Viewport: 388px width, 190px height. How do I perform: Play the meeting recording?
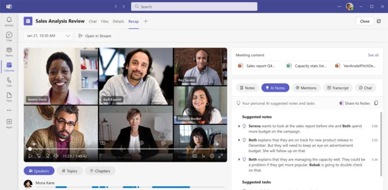pos(30,156)
